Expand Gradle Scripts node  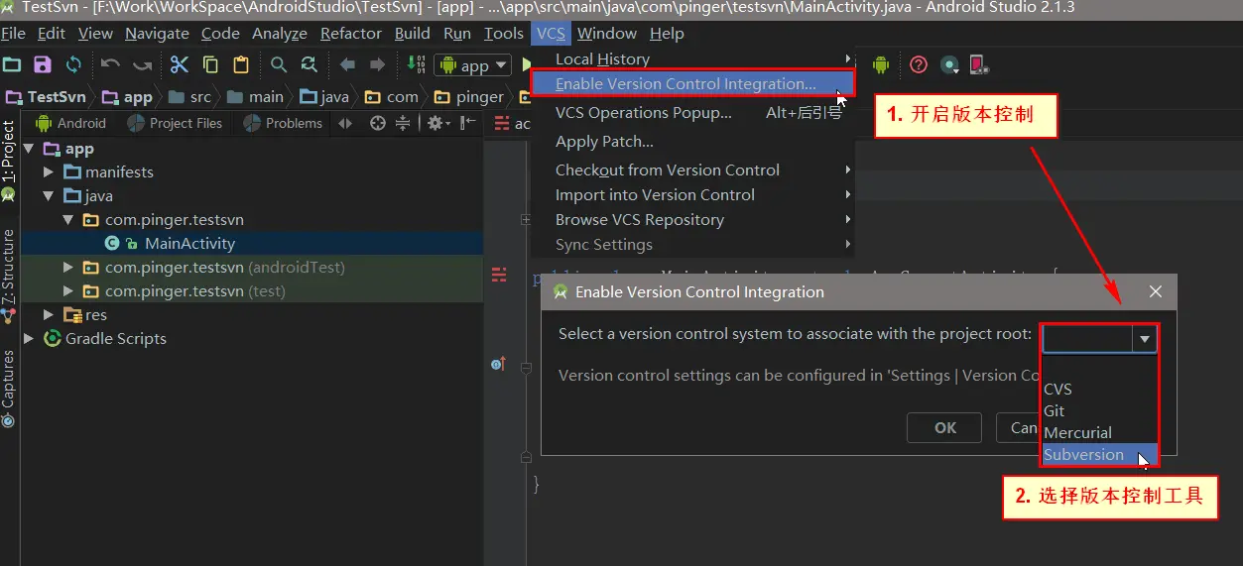coord(29,339)
